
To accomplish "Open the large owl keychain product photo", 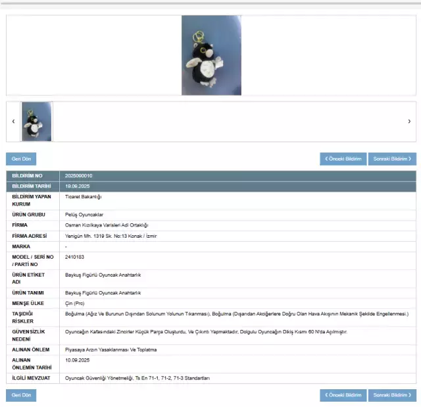I will 211,55.
